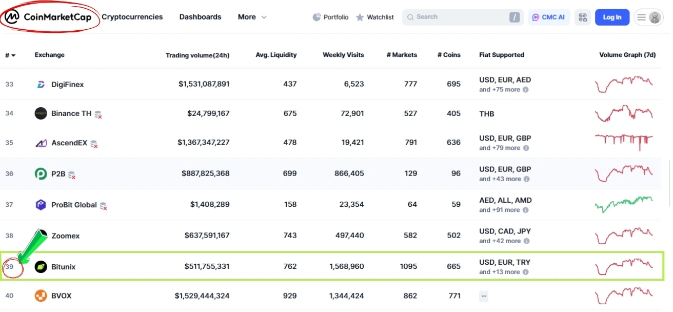Click info icon next to +75 more

point(526,89)
